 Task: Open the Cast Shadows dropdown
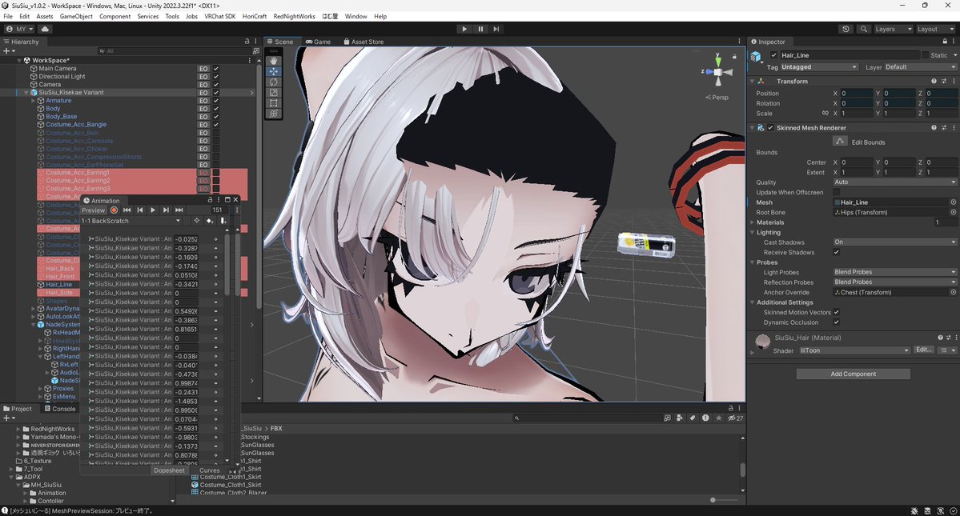point(894,242)
